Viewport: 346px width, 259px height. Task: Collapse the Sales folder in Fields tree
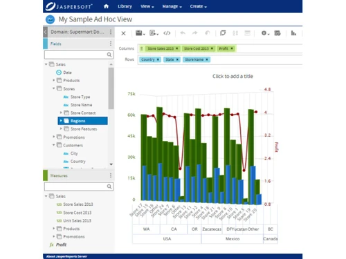point(46,64)
